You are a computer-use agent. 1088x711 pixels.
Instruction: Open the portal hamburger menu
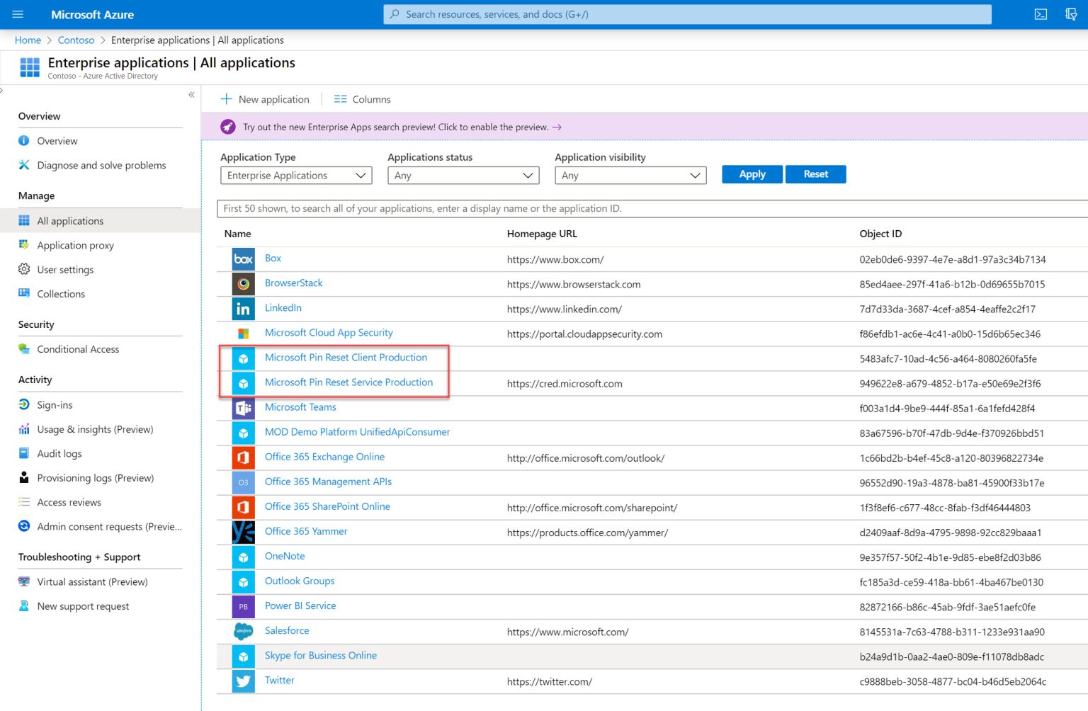(18, 14)
